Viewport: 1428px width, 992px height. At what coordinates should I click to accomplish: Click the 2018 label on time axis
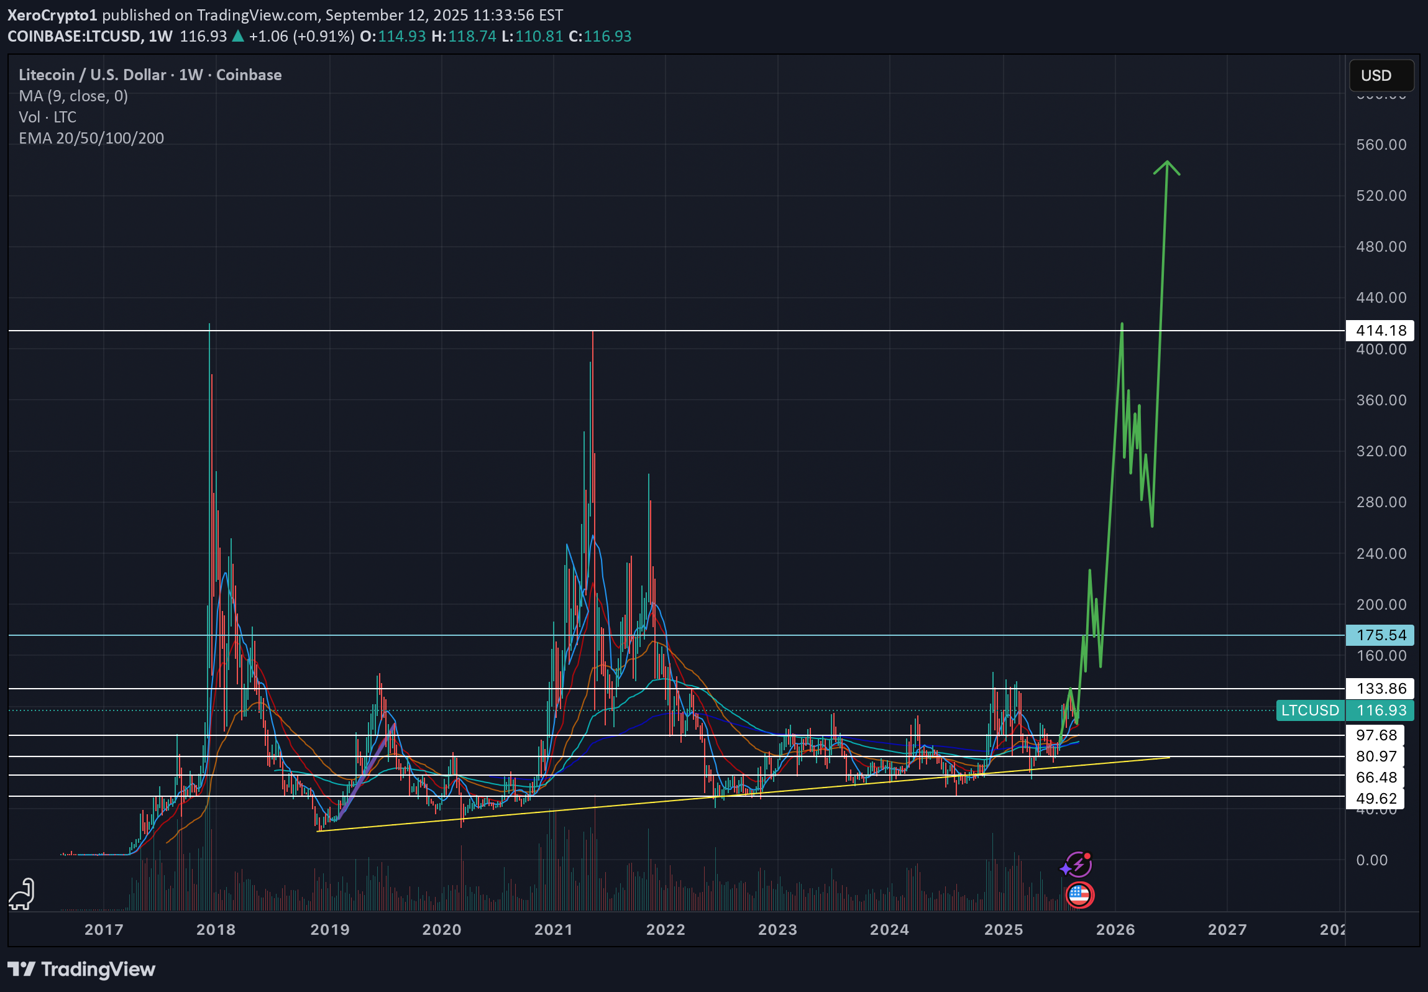(216, 929)
